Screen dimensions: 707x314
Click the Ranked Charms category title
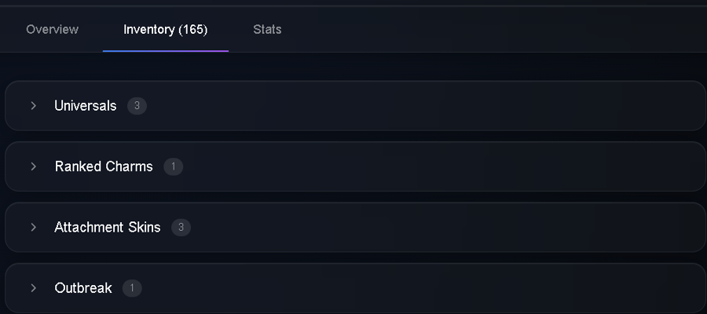104,166
